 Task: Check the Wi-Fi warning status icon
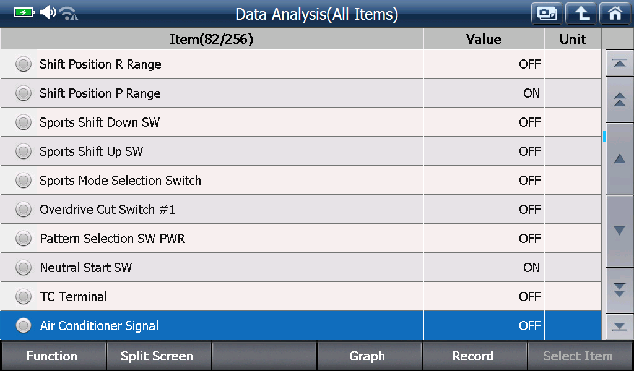click(x=68, y=14)
